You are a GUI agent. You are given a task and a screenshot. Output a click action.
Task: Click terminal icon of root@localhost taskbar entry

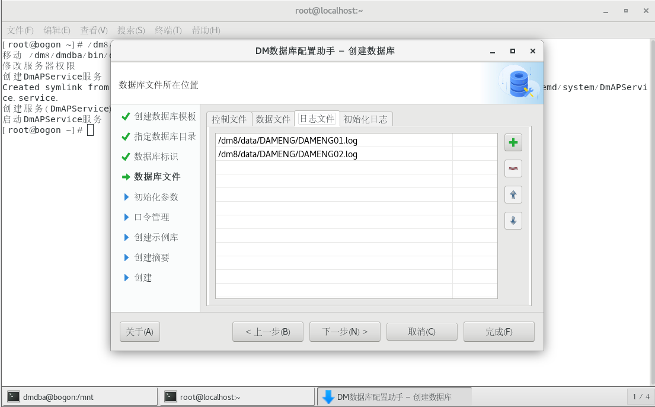(x=171, y=396)
